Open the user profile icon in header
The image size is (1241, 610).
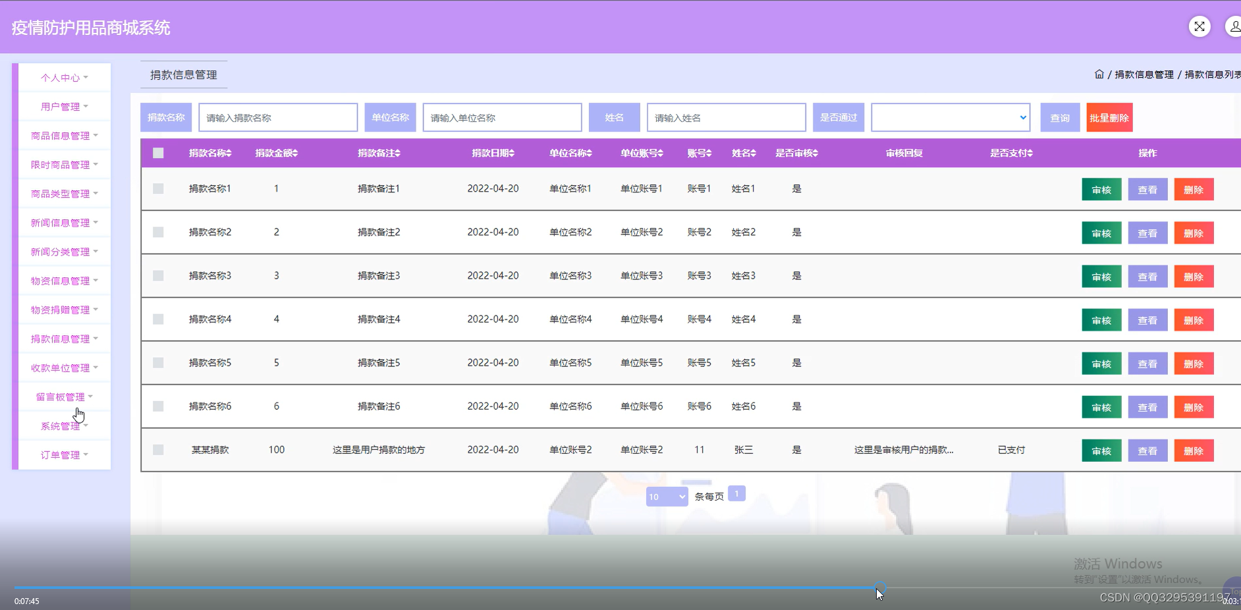pyautogui.click(x=1233, y=26)
